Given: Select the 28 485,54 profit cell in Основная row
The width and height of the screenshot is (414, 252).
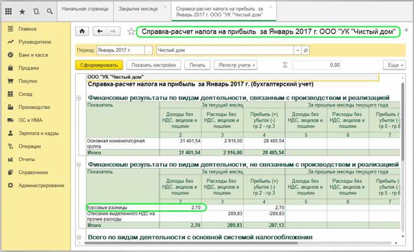Looking at the screenshot, I should 264,143.
